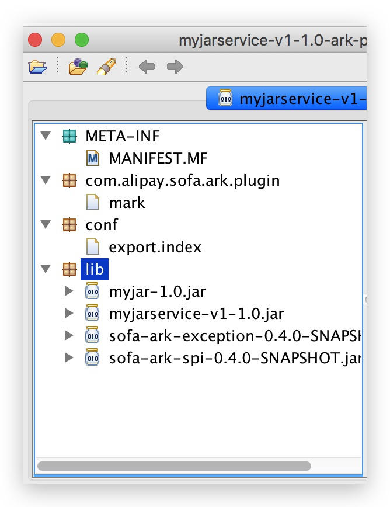Select export.index in the tree

[x=155, y=247]
